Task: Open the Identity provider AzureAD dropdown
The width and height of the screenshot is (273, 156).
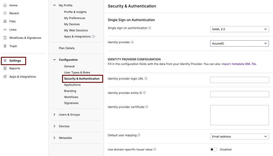Action: click(x=239, y=43)
